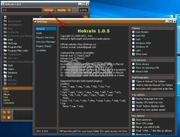180x137 pixels.
Task: Click the Shuffle button
Action: (x=61, y=10)
